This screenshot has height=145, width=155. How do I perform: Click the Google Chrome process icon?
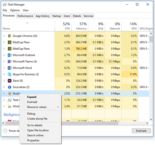pos(10,36)
